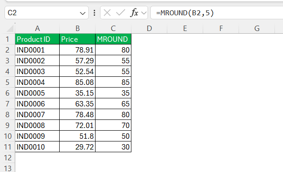Select column C header
Viewport: 283px width, 172px height.
pos(113,28)
